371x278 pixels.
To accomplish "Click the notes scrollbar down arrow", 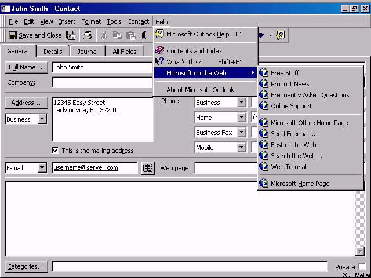I will point(359,251).
